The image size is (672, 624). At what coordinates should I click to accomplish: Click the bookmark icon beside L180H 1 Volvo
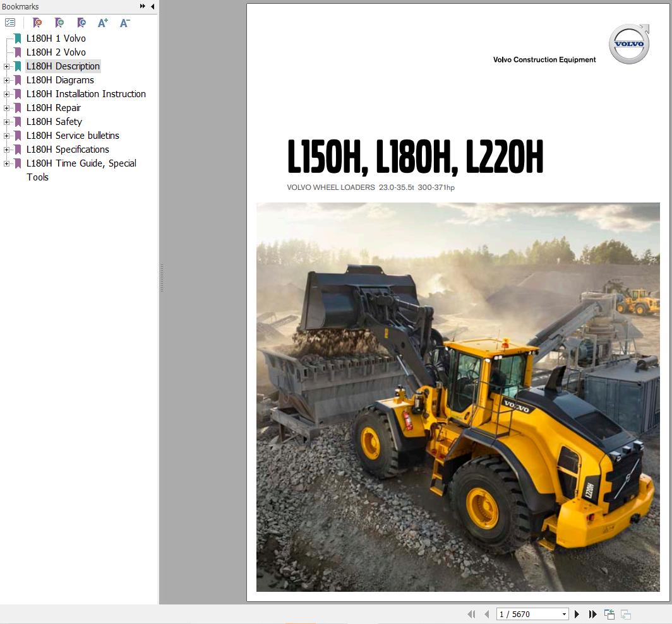pyautogui.click(x=18, y=38)
